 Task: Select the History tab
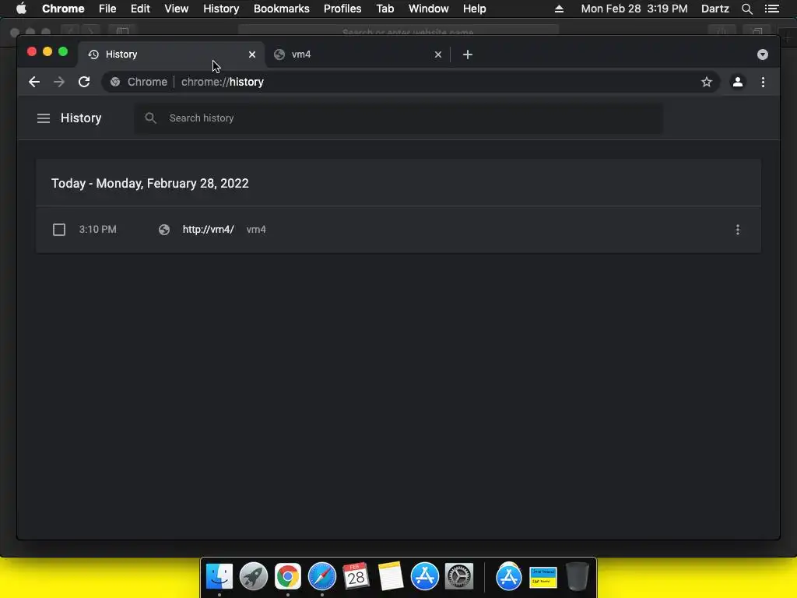coord(171,55)
